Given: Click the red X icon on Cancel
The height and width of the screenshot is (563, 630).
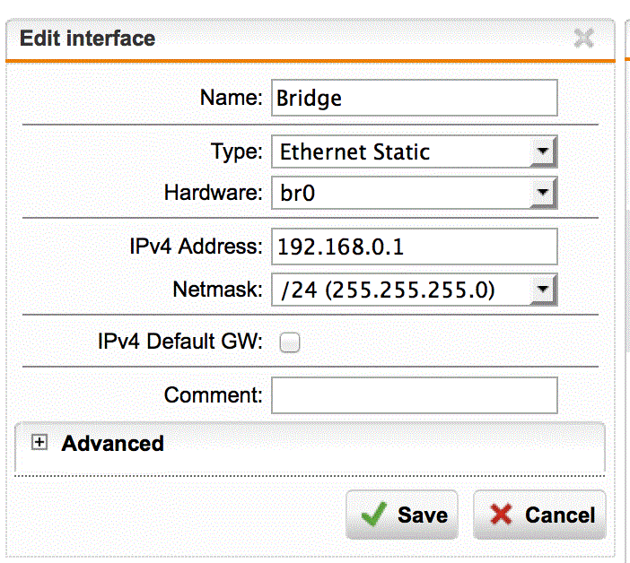Looking at the screenshot, I should point(501,514).
